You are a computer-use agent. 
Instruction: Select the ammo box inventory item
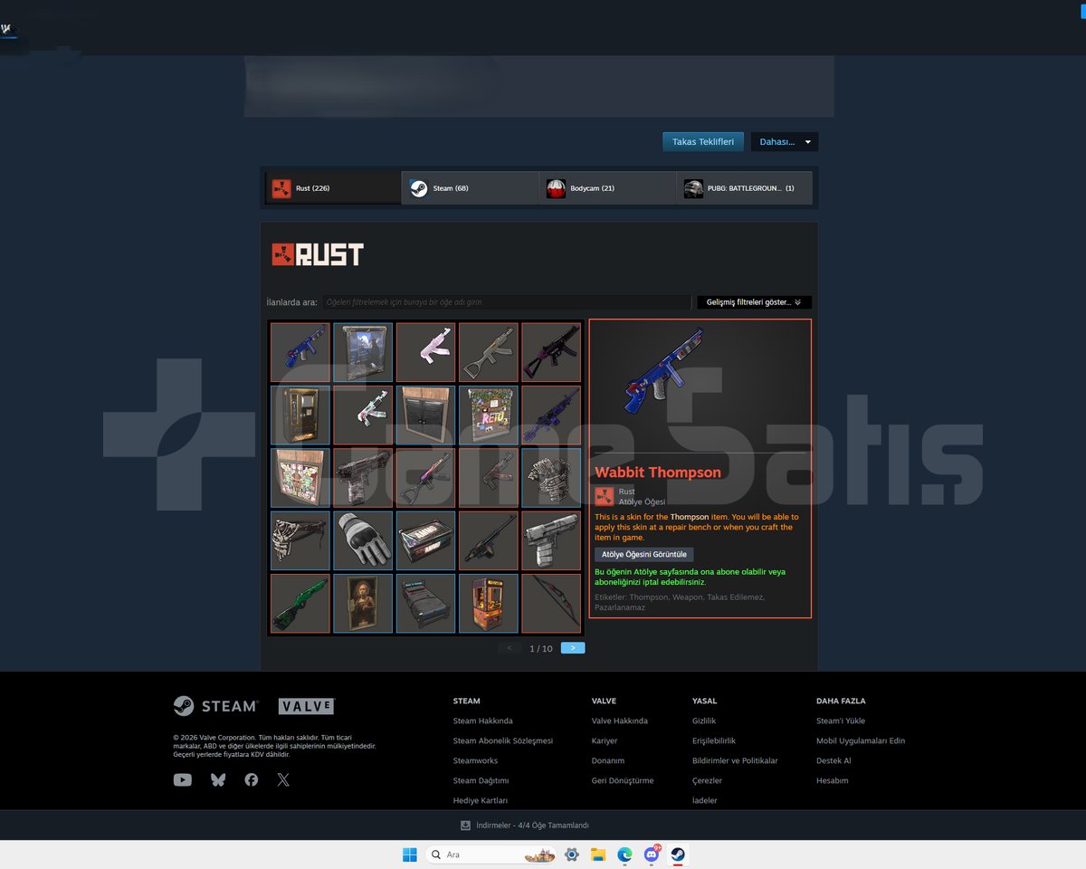[426, 540]
